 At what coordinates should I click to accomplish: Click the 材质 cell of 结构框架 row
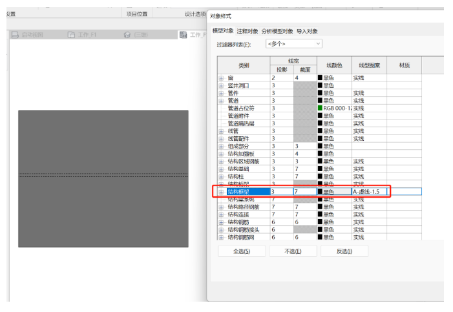(404, 192)
